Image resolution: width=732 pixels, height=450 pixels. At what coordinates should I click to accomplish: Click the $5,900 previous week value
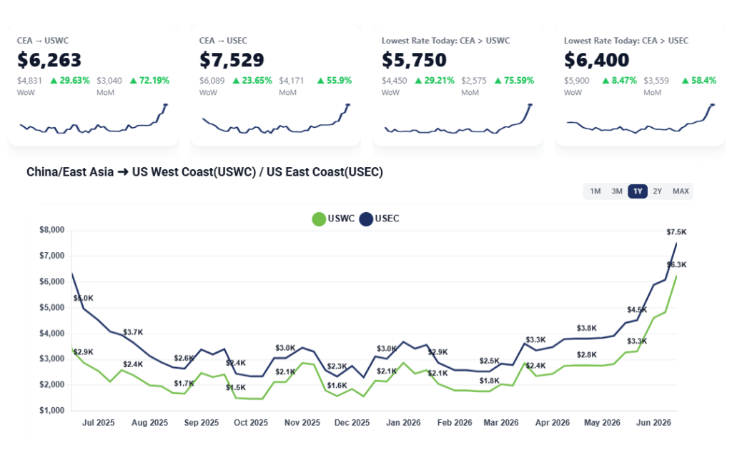pos(577,81)
